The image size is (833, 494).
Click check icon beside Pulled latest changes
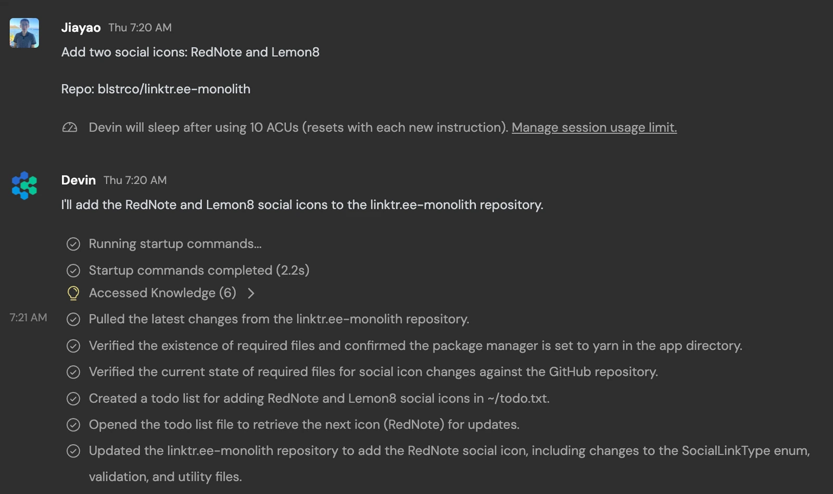pos(73,320)
